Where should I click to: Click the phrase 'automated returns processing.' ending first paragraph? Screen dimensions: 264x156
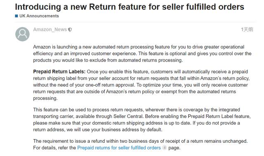click(x=150, y=60)
